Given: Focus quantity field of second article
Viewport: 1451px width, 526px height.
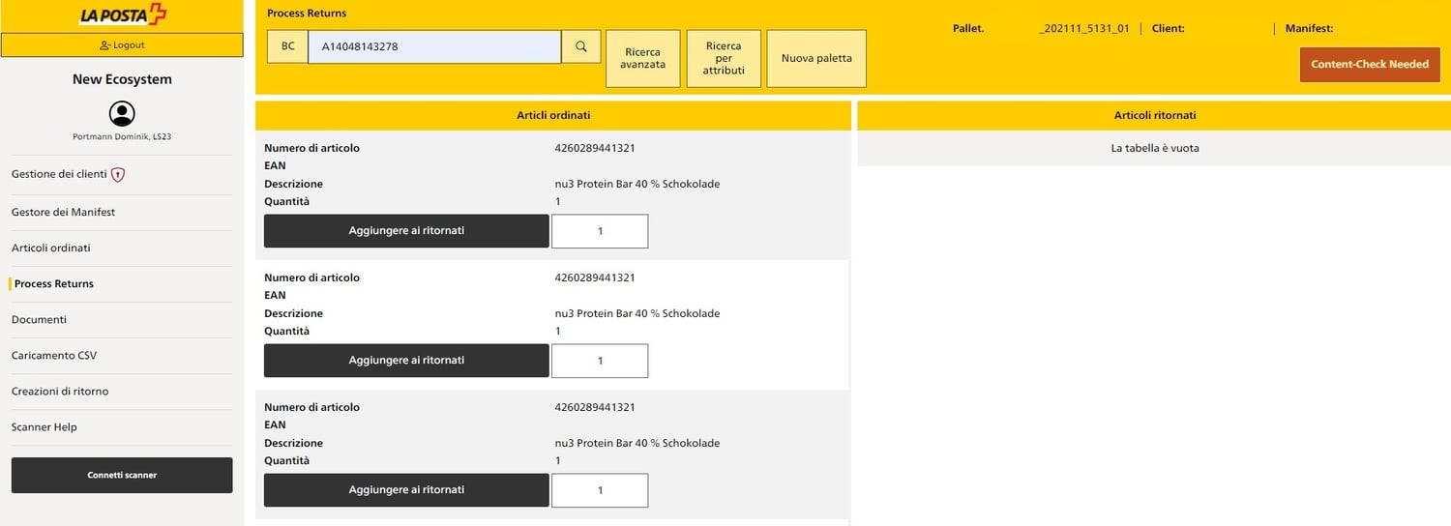Looking at the screenshot, I should coord(600,361).
